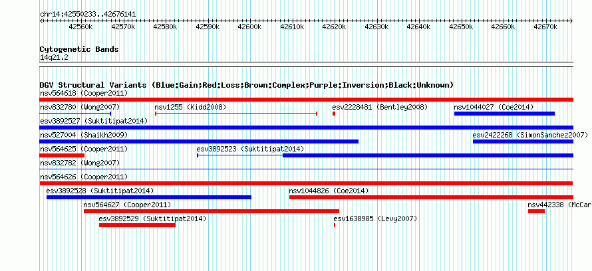
Task: Click the nsv1255 (Kidd2008) label
Action: point(190,107)
